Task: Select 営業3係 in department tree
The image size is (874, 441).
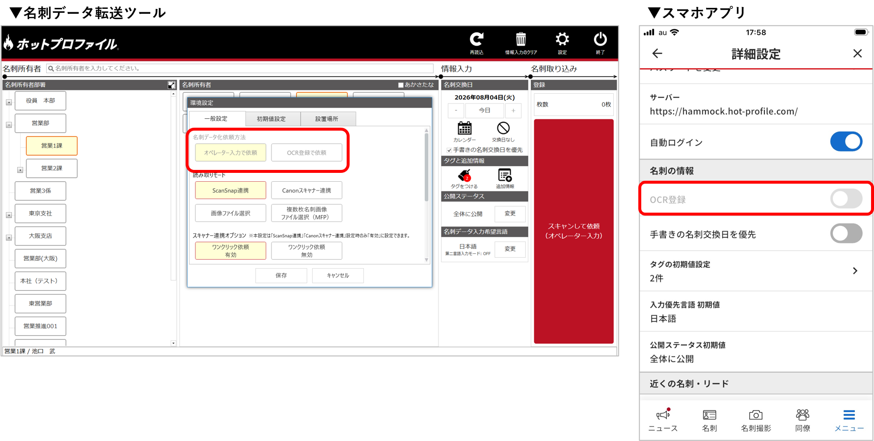Action: [x=40, y=191]
